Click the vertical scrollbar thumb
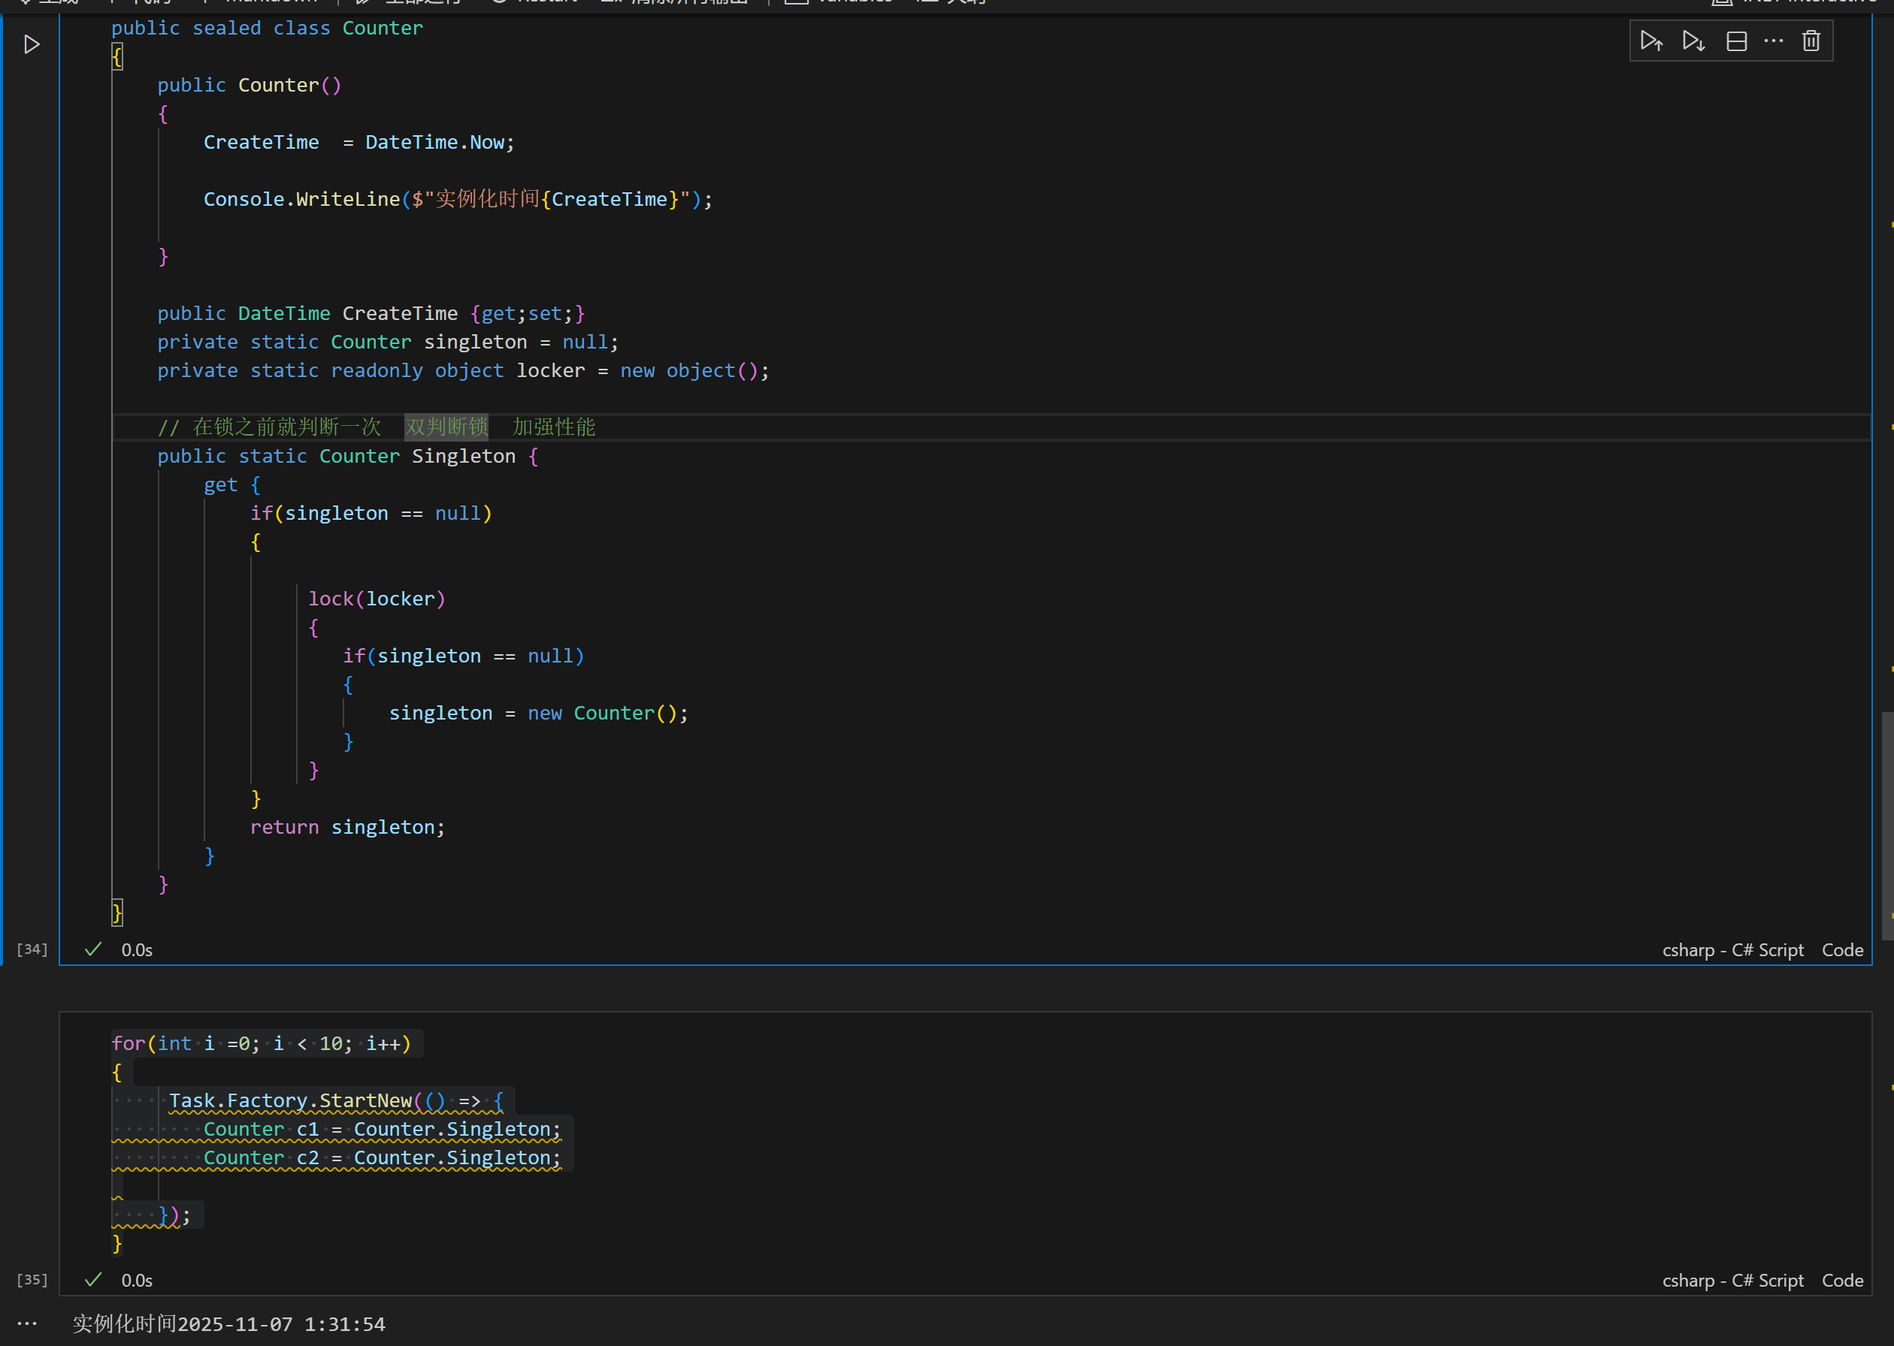1894x1346 pixels. (1886, 825)
